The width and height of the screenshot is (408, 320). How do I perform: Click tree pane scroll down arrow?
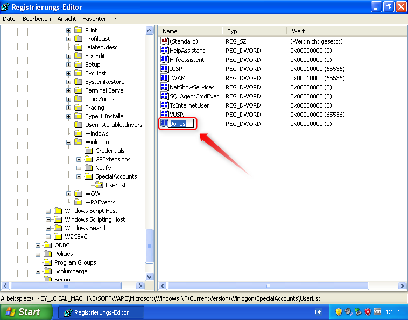click(149, 277)
